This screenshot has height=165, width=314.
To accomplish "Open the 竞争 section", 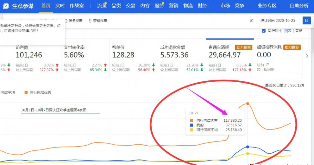I will click(x=239, y=6).
